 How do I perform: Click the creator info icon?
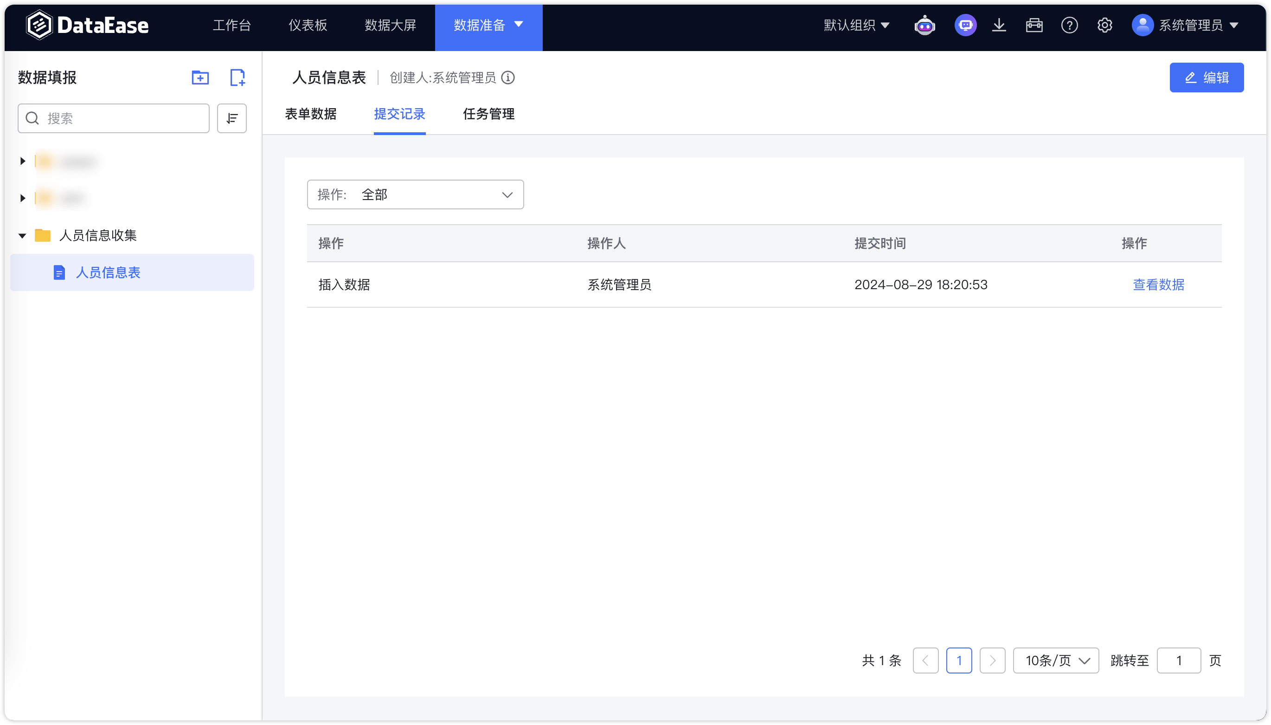pyautogui.click(x=508, y=77)
